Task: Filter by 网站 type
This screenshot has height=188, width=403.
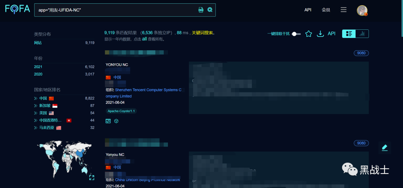Action: [x=38, y=43]
